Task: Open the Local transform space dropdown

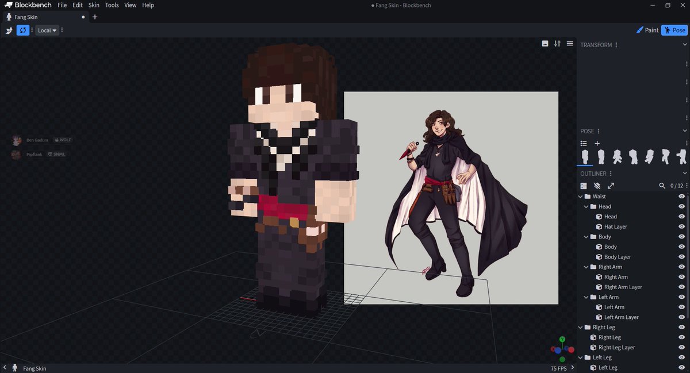Action: (x=47, y=30)
